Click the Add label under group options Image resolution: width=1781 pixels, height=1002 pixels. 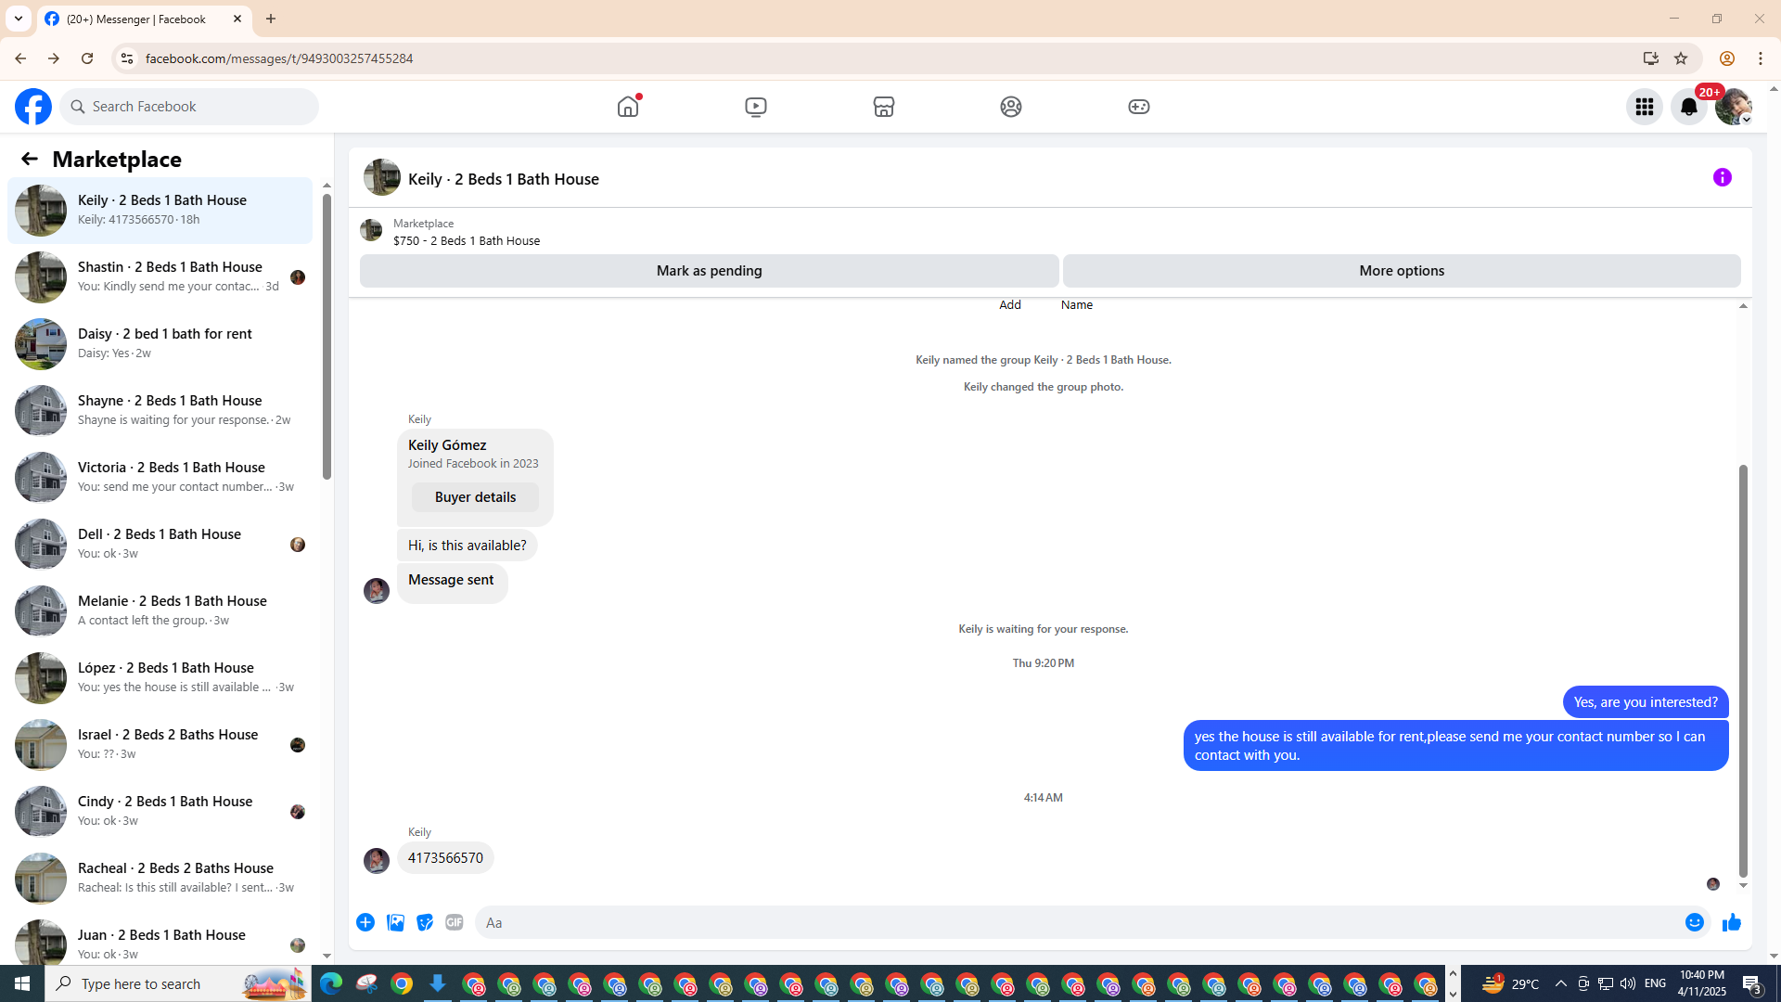(x=1010, y=305)
